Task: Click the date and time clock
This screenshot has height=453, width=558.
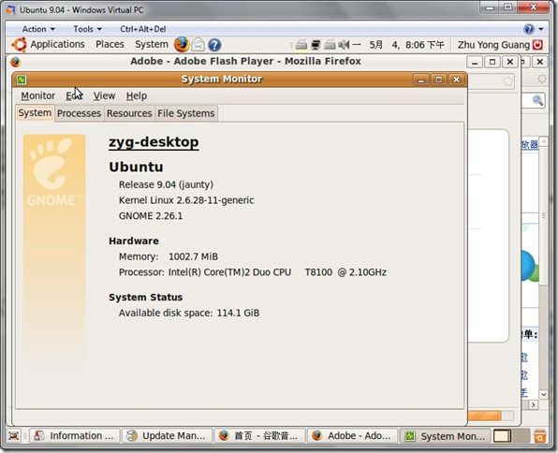Action: [x=406, y=45]
